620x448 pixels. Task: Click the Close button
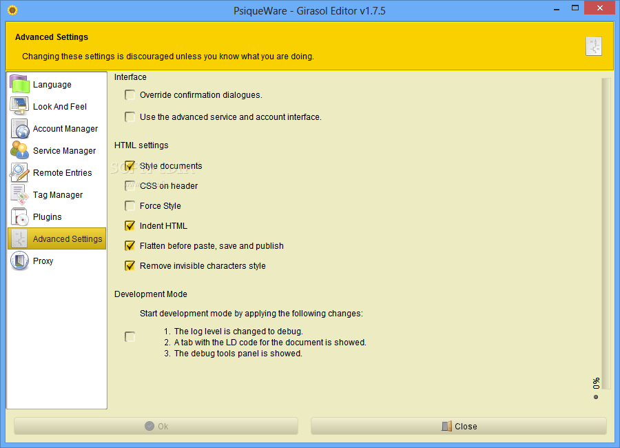pyautogui.click(x=459, y=426)
